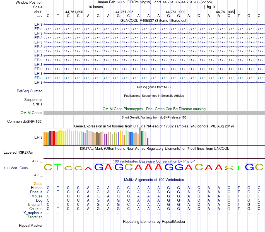Click the Sequences track label
The height and width of the screenshot is (232, 265).
point(33,100)
